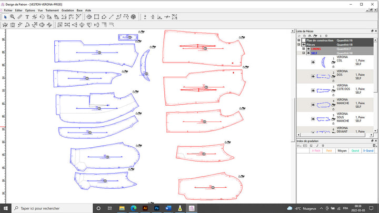379x213 pixels.
Task: Expand the LINING group node
Action: (x=304, y=49)
